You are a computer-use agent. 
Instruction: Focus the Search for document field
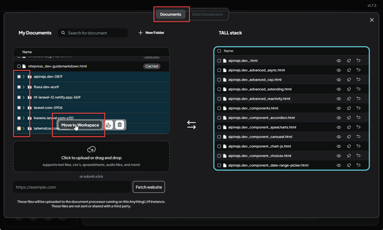tap(93, 33)
